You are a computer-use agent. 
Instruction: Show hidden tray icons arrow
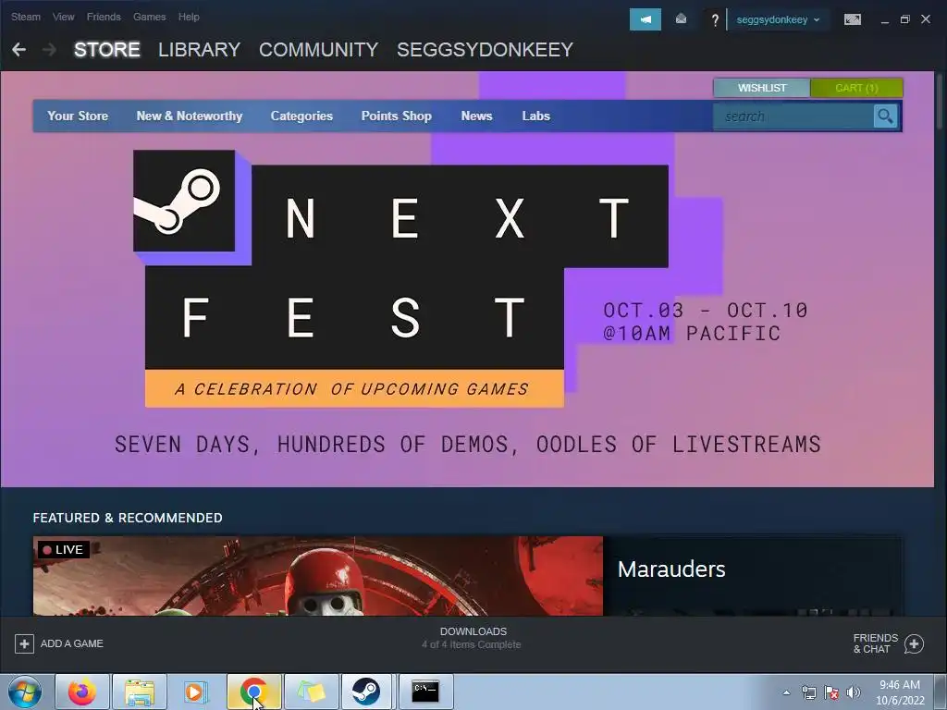point(786,692)
